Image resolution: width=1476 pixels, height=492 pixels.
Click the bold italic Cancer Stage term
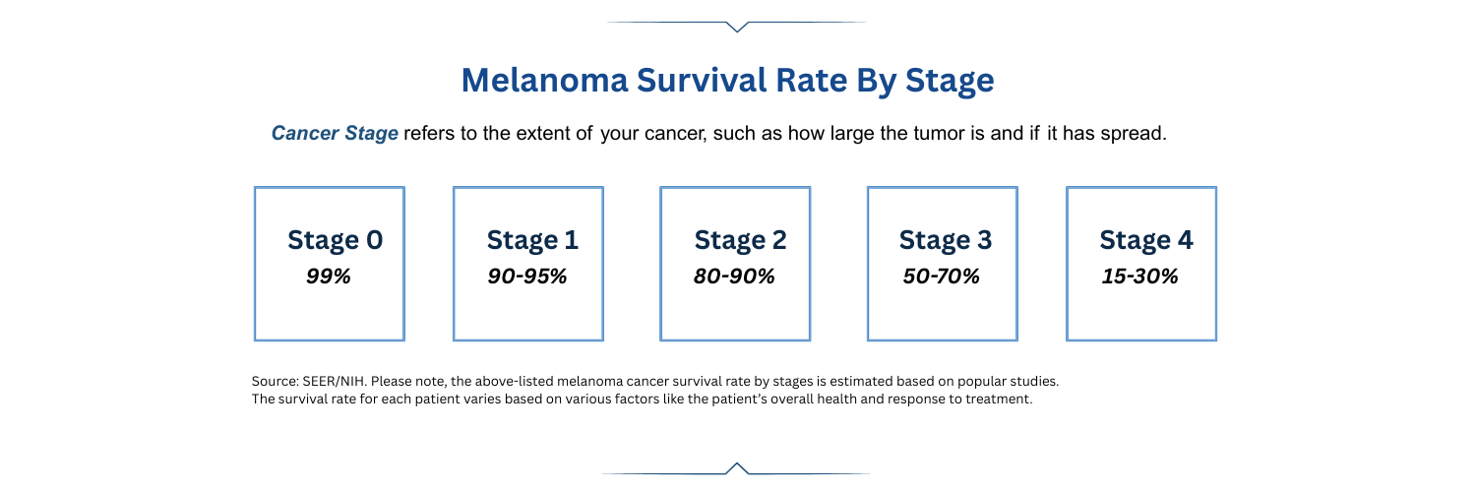pos(335,134)
